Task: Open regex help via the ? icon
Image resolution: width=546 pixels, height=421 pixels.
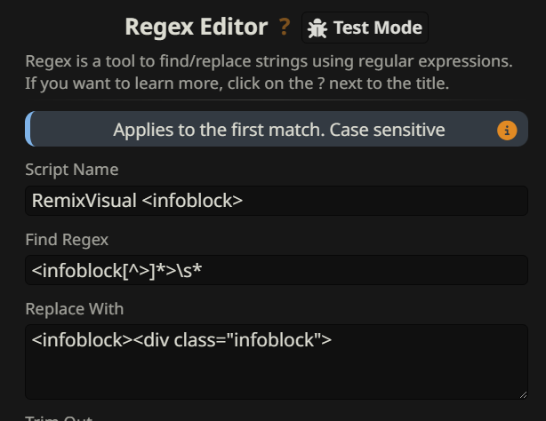Action: pyautogui.click(x=285, y=28)
